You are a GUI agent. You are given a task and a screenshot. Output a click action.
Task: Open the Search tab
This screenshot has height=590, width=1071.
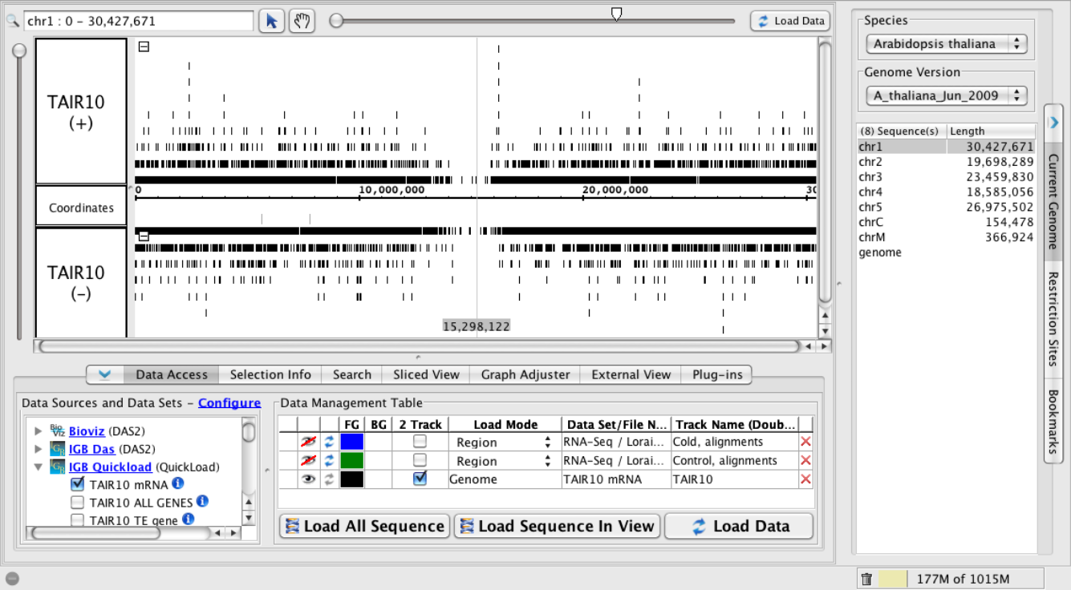[352, 374]
